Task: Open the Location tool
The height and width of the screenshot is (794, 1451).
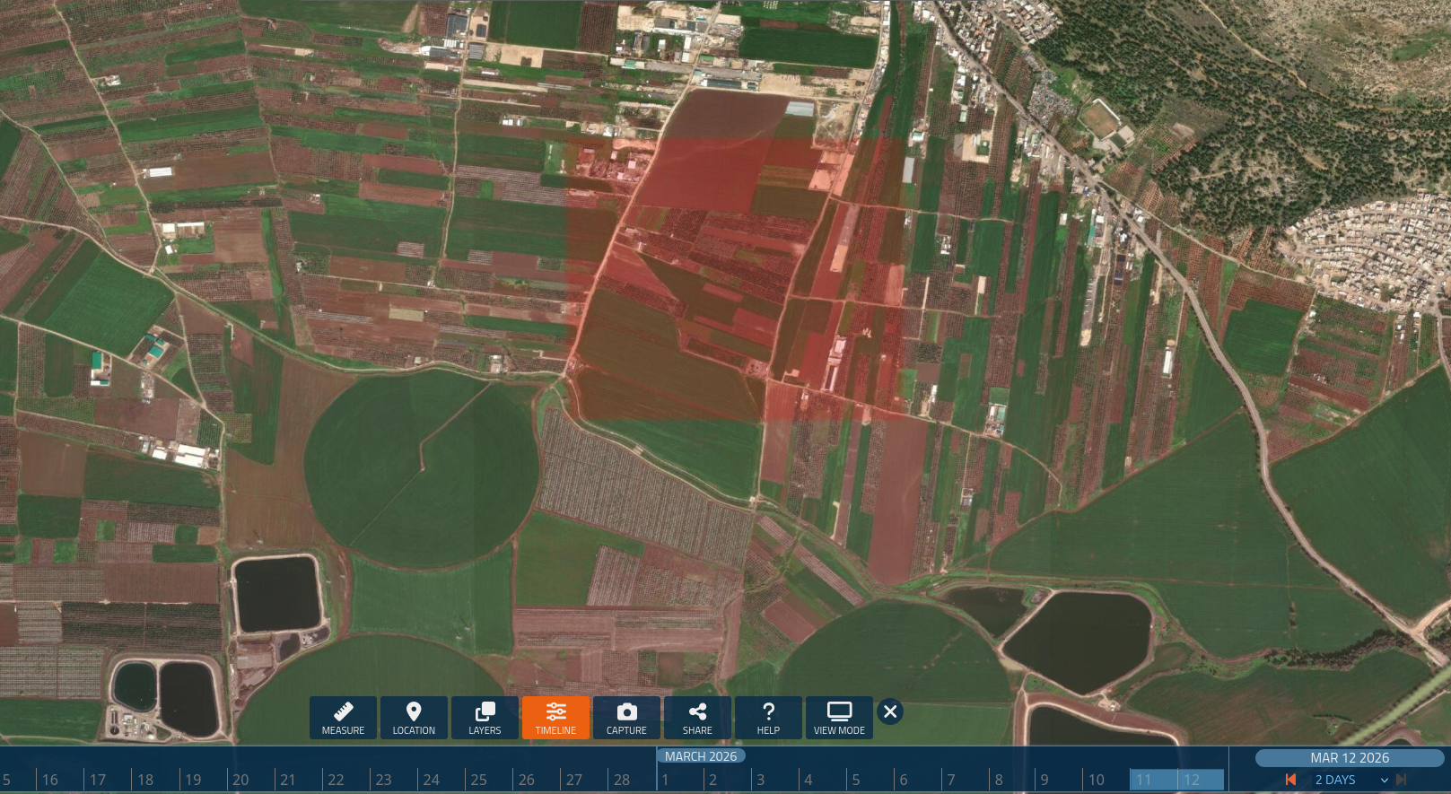Action: pyautogui.click(x=414, y=718)
